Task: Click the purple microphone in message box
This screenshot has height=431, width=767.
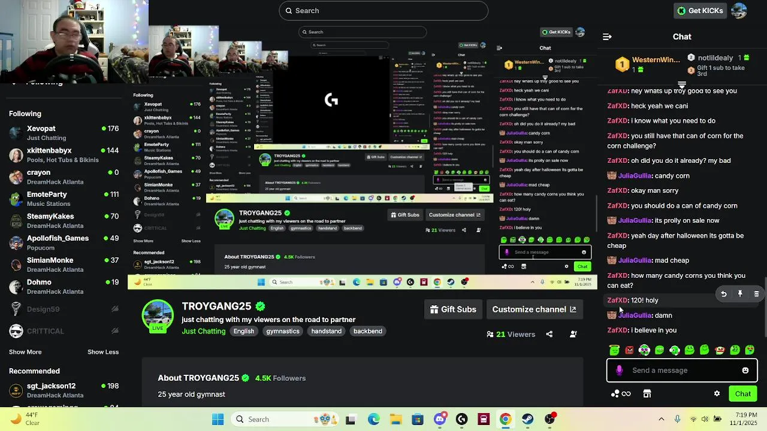Action: tap(620, 371)
